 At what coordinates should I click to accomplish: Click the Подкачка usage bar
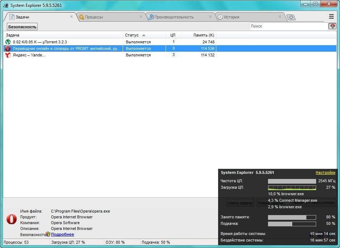[292, 224]
